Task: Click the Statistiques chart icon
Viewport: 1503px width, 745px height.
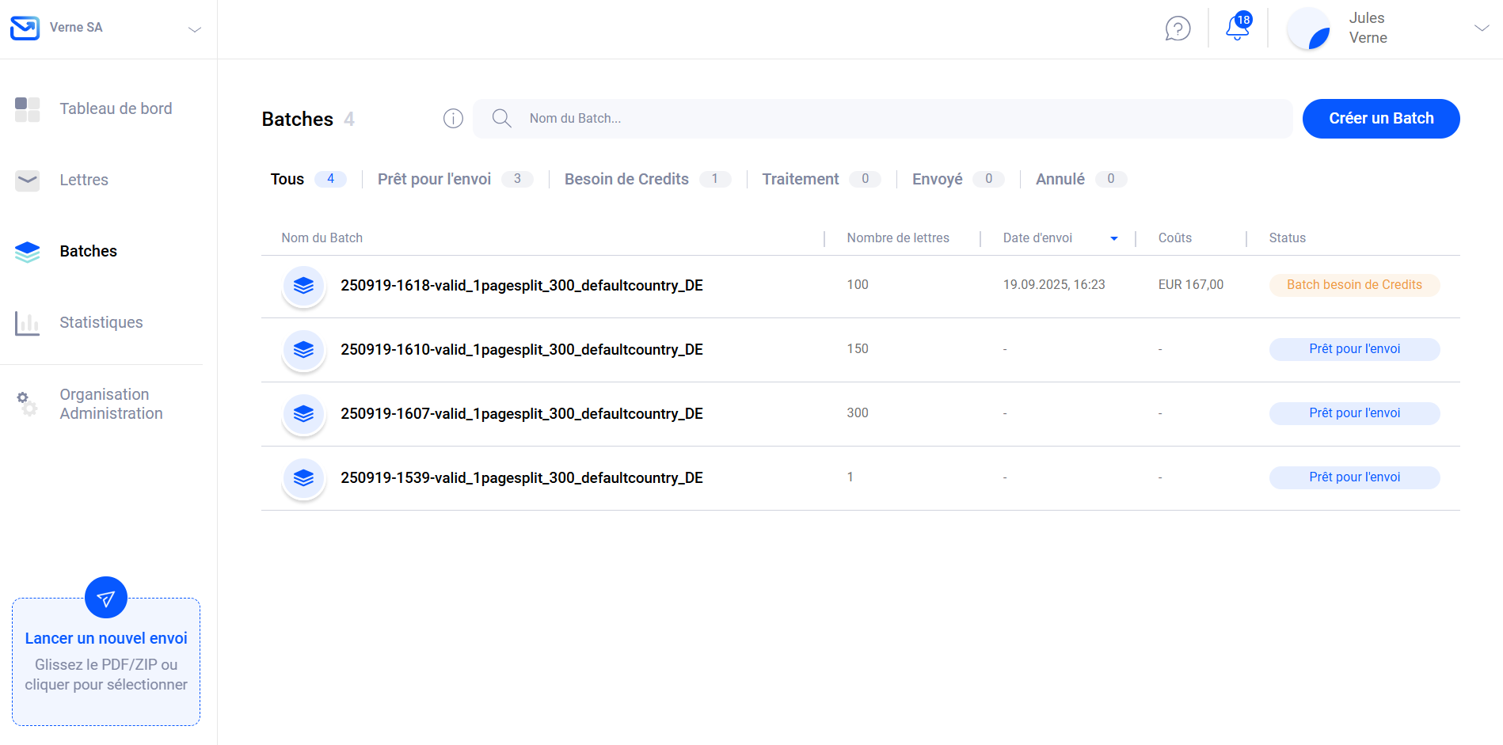Action: click(x=28, y=323)
